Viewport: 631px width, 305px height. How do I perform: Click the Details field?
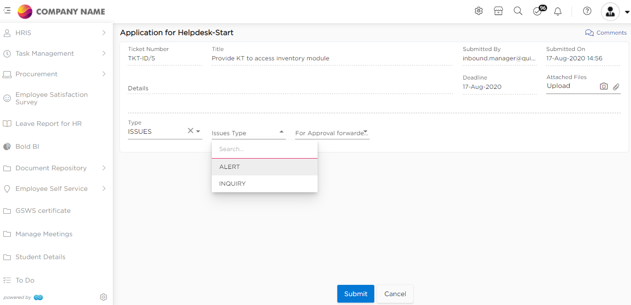click(290, 88)
